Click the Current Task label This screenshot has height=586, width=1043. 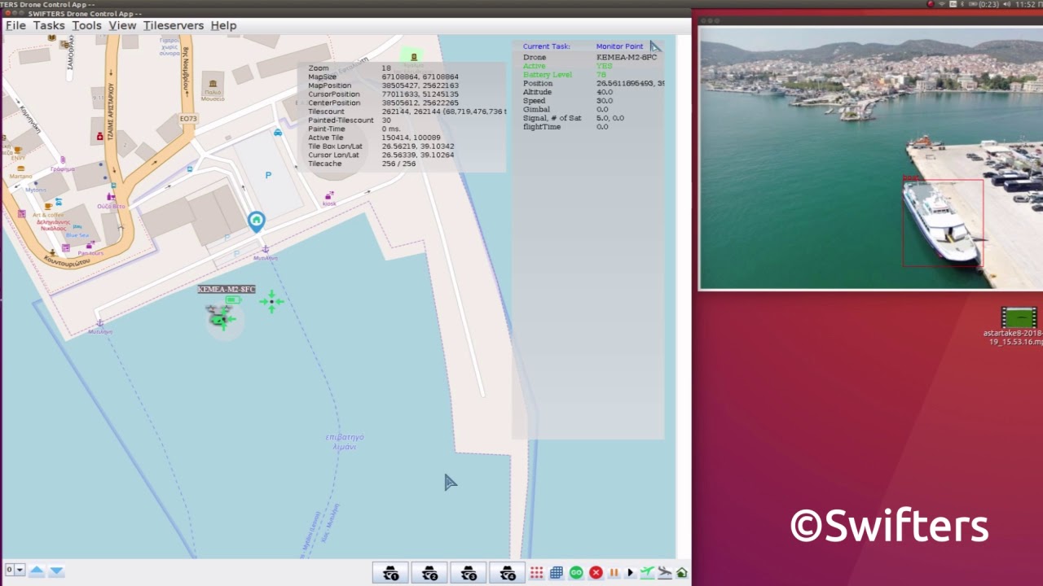[x=546, y=46]
